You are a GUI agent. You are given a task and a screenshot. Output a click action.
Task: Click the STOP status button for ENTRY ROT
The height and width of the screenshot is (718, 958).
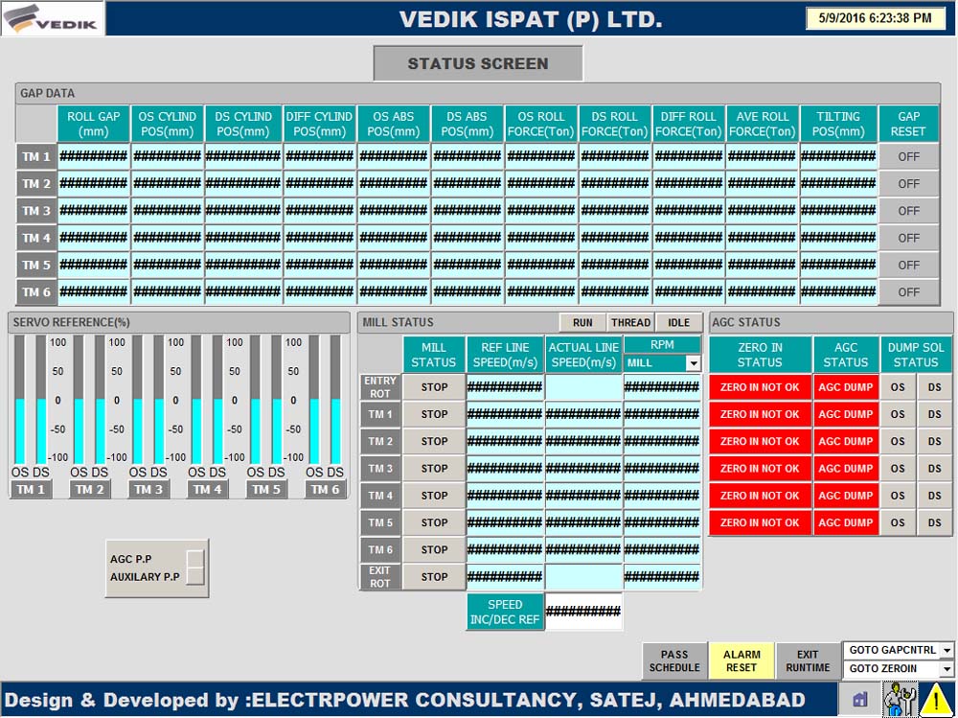pyautogui.click(x=434, y=387)
